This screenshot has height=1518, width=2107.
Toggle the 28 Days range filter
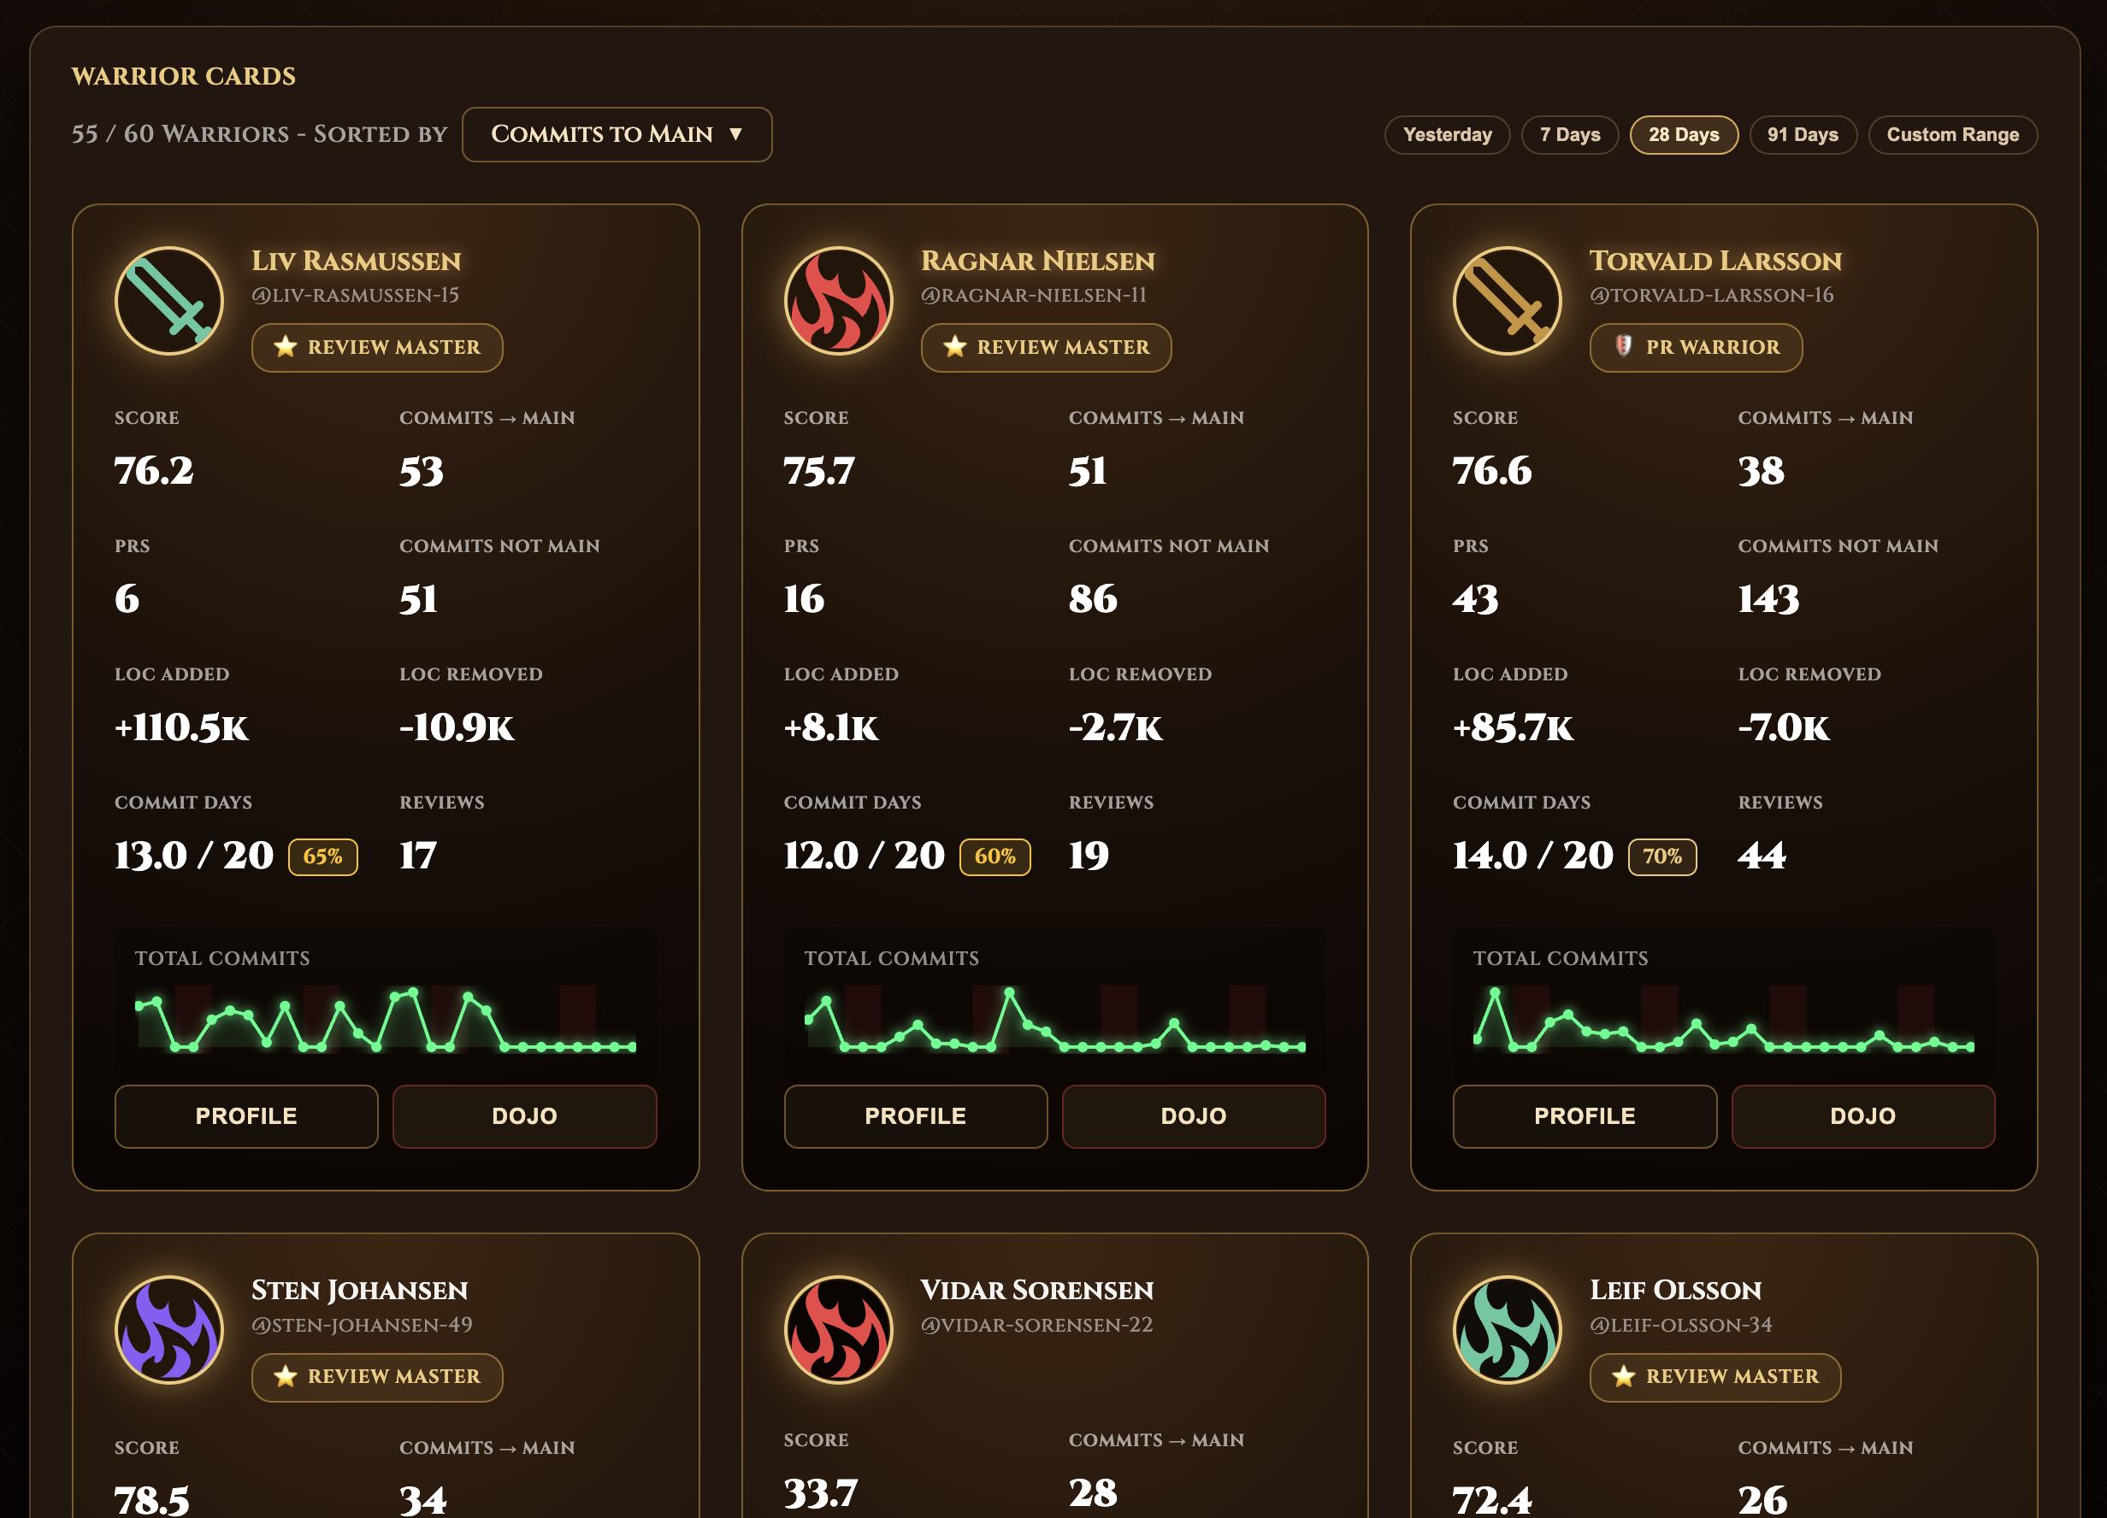click(x=1684, y=135)
